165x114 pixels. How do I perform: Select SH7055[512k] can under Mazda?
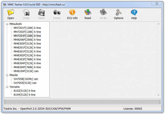click(x=25, y=83)
